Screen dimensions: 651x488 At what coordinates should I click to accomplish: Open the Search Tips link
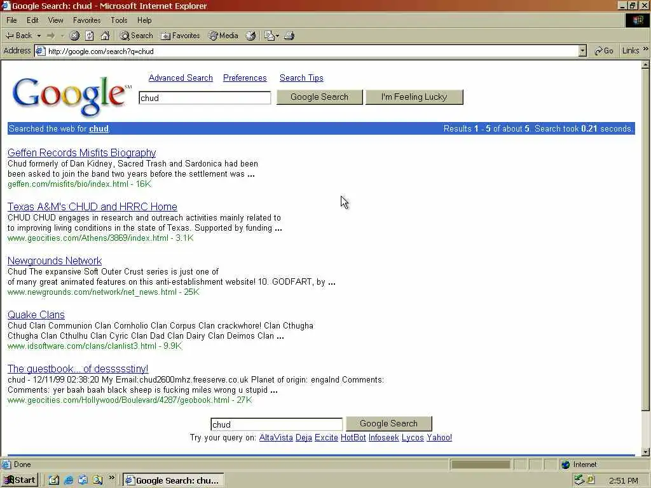click(301, 78)
